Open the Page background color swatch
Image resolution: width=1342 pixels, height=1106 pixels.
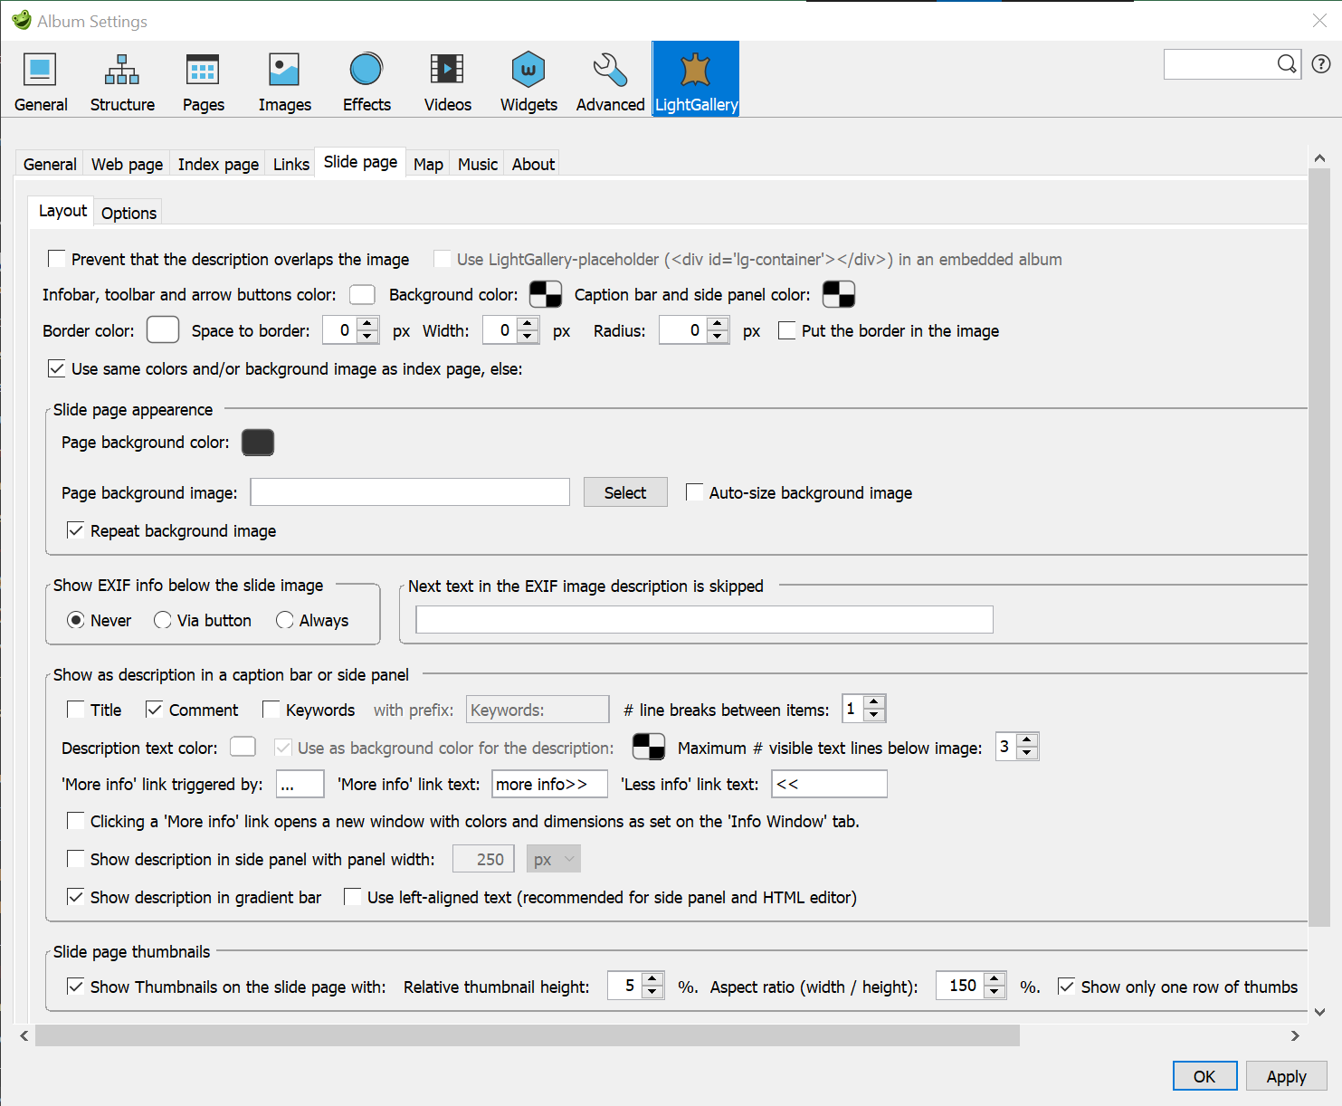[x=258, y=442]
